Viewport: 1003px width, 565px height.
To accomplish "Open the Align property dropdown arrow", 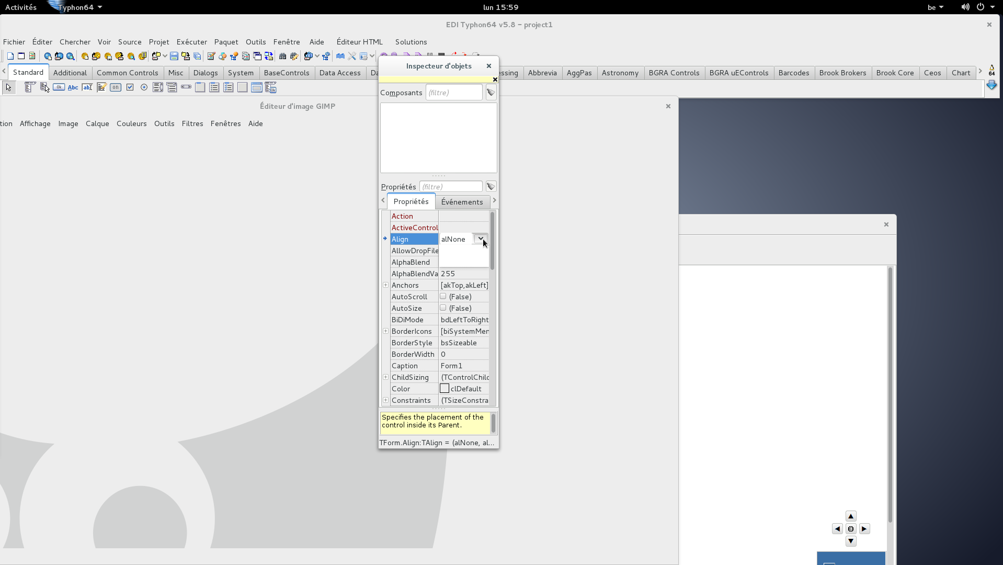I will (480, 239).
